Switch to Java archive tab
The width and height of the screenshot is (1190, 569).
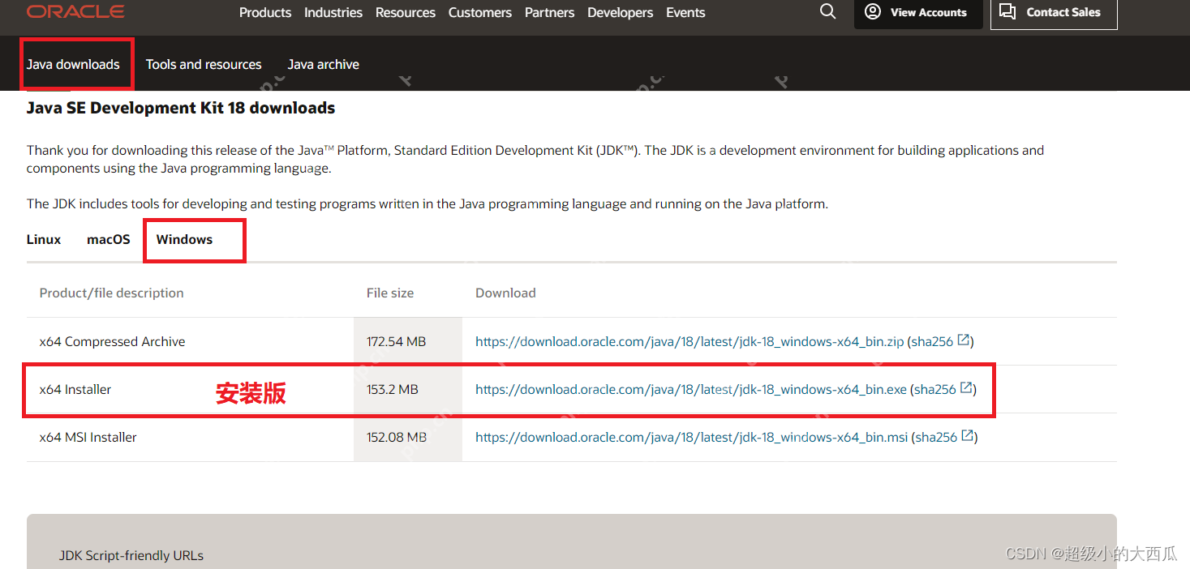click(324, 64)
